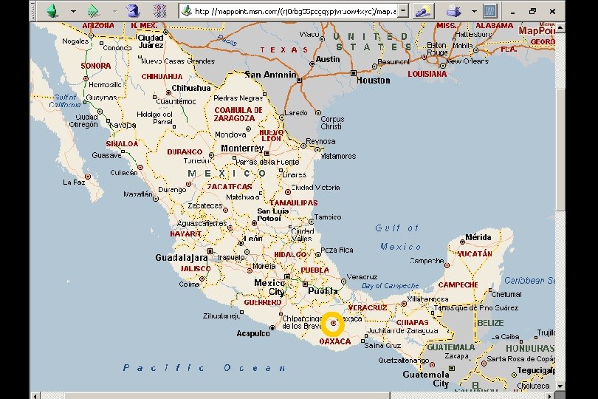Click the vertical scrollbar up arrow

[x=560, y=27]
